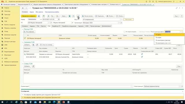
Task: Open the 1C application in the Windows taskbar
Action: click(59, 102)
